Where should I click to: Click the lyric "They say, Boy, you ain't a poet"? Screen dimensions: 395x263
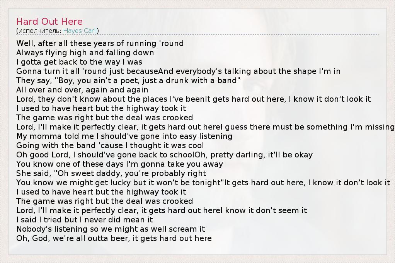pyautogui.click(x=128, y=80)
